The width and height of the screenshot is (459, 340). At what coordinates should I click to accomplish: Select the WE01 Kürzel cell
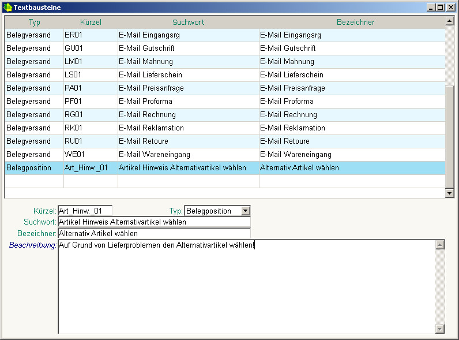pyautogui.click(x=91, y=155)
